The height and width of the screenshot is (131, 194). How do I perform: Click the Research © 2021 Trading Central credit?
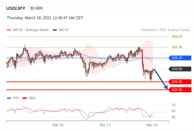tap(165, 30)
